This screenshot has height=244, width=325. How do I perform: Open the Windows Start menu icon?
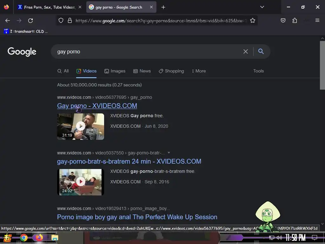(x=8, y=238)
